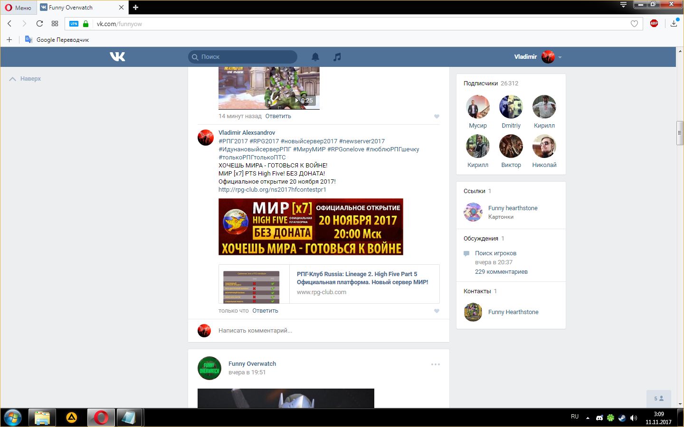Click RU language indicator in tray

point(575,417)
